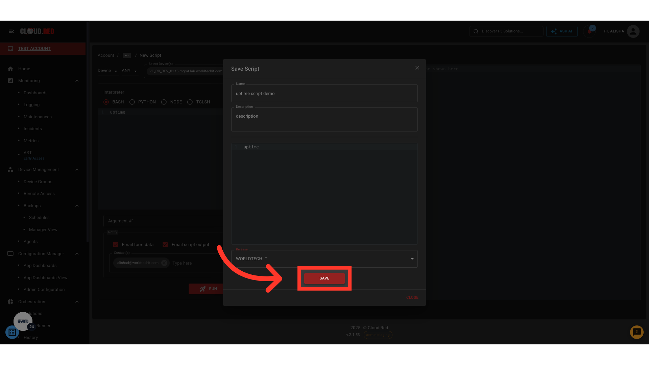Toggle the Email form data checkbox
Screen dimensions: 649x365
click(116, 245)
